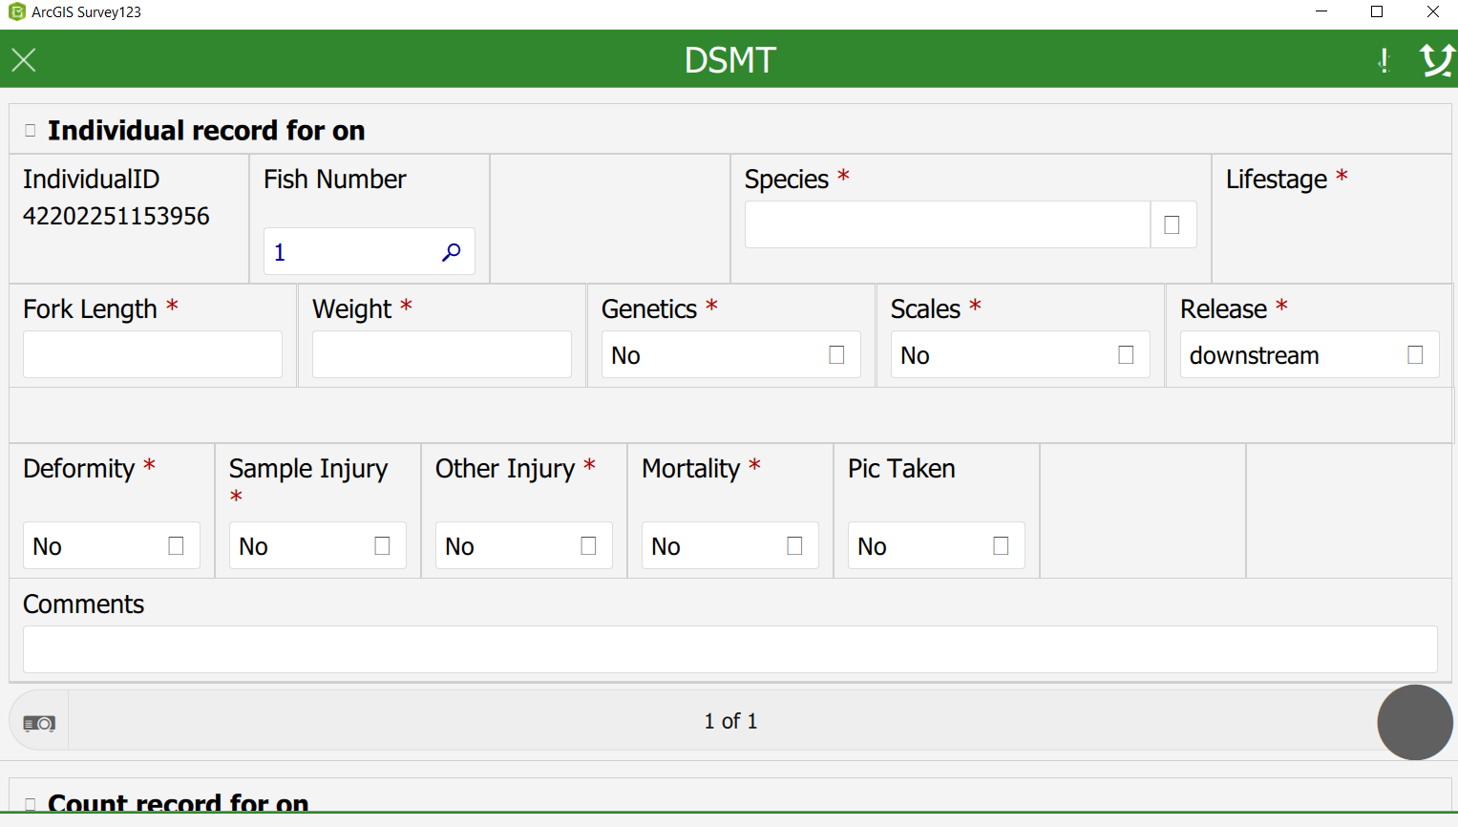This screenshot has width=1458, height=827.
Task: Collapse the Individual record for on section
Action: point(30,128)
